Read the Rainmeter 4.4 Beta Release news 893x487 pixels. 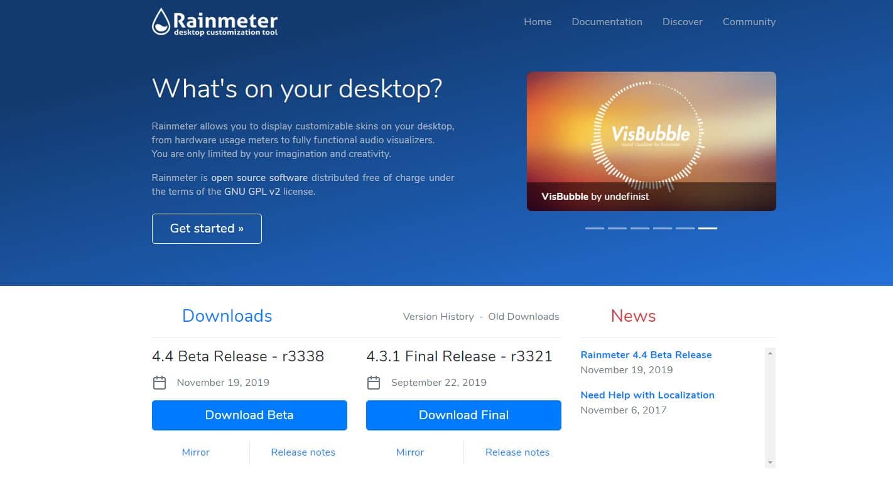(646, 355)
